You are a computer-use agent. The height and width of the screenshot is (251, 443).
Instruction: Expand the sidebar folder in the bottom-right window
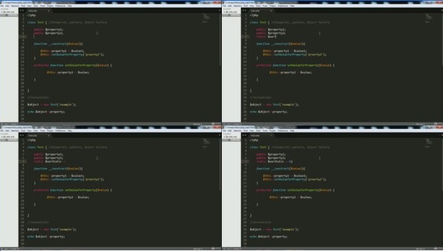[x=225, y=137]
